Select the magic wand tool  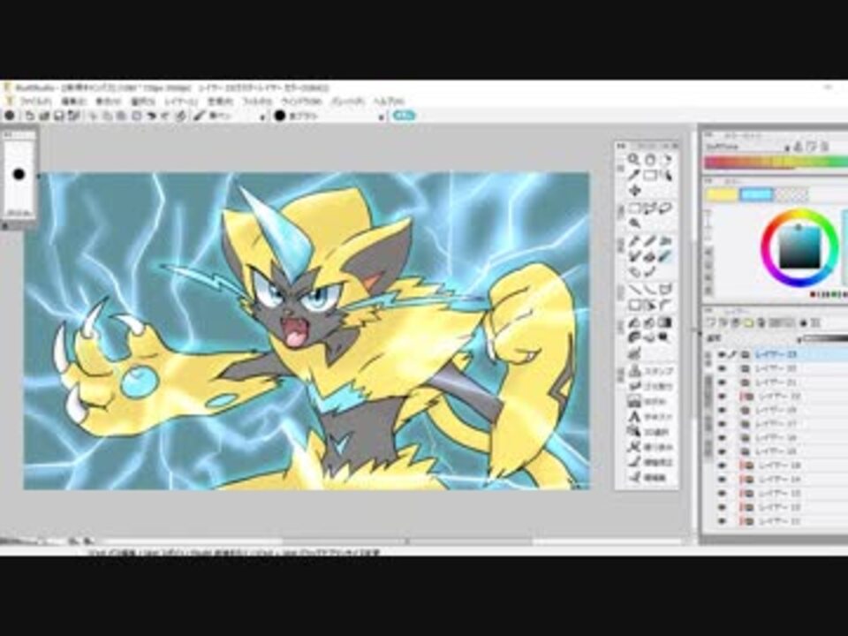point(634,223)
